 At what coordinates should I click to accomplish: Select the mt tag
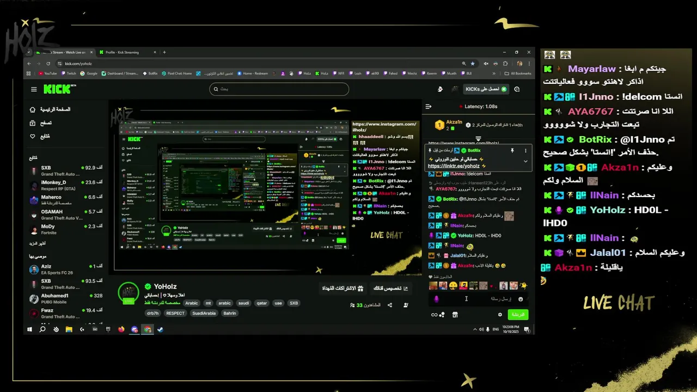click(x=208, y=303)
